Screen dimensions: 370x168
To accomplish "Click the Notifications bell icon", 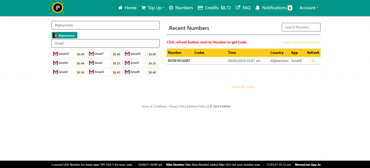I will 257,8.
